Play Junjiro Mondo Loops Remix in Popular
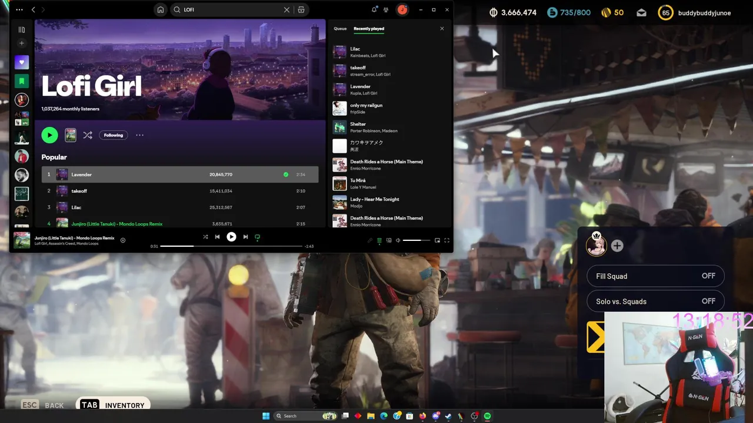This screenshot has width=753, height=423. pos(180,224)
